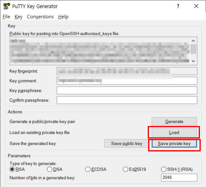This screenshot has width=206, height=187.
Task: Click the 'Generate a public/private key pair' label
Action: 42,122
